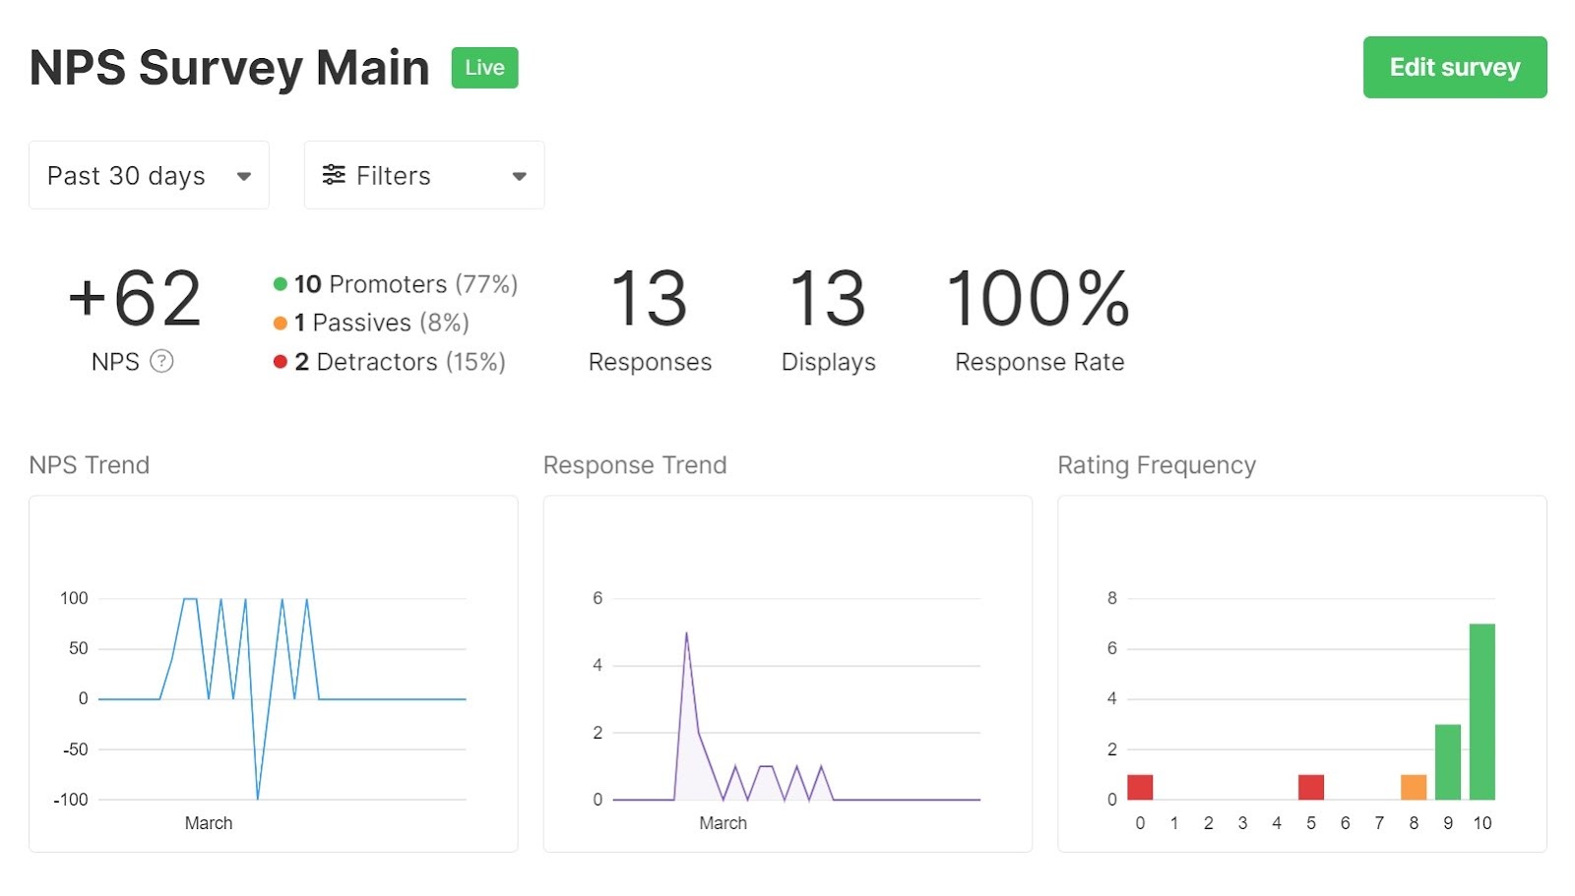Click the 13 Displays value
The width and height of the screenshot is (1575, 896).
tap(828, 299)
